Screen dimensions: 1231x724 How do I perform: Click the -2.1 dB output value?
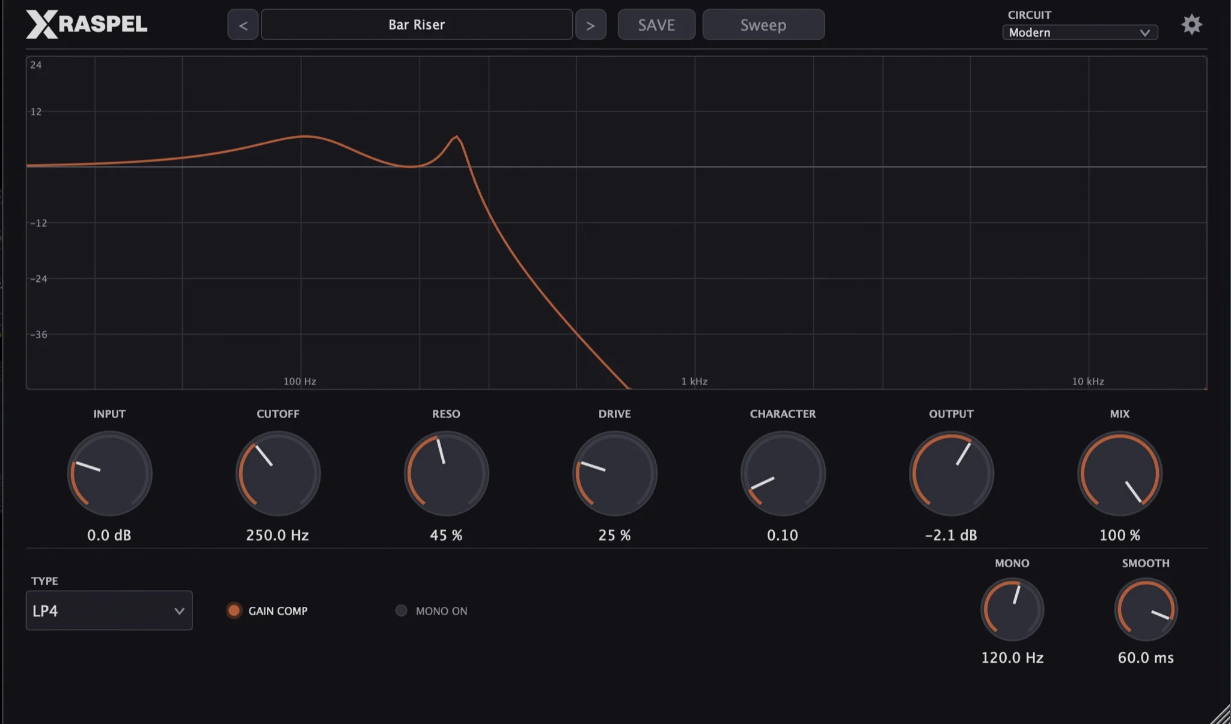pos(951,535)
